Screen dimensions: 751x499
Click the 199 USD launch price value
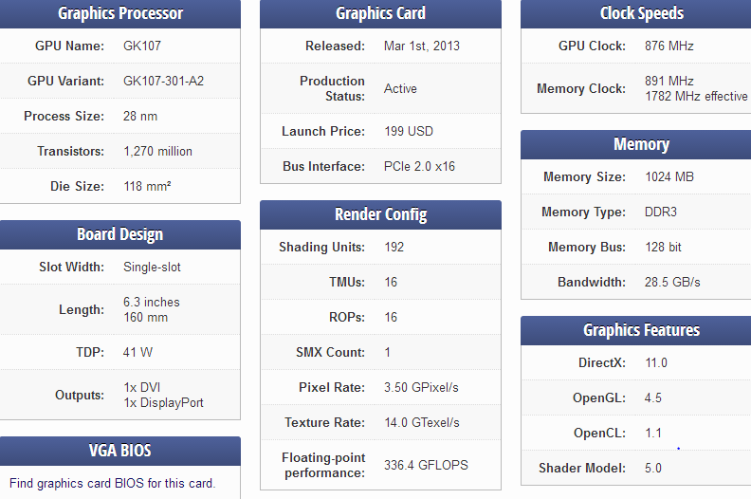coord(409,131)
